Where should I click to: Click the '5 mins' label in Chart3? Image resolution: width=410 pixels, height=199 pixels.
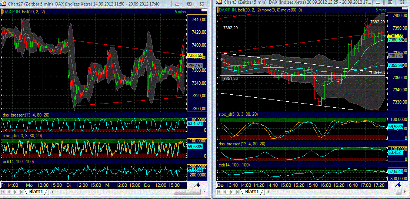[x=381, y=10]
